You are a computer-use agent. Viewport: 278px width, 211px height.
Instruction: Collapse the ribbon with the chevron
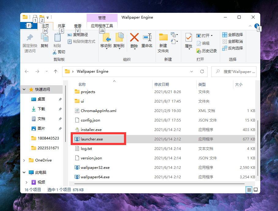250,26
